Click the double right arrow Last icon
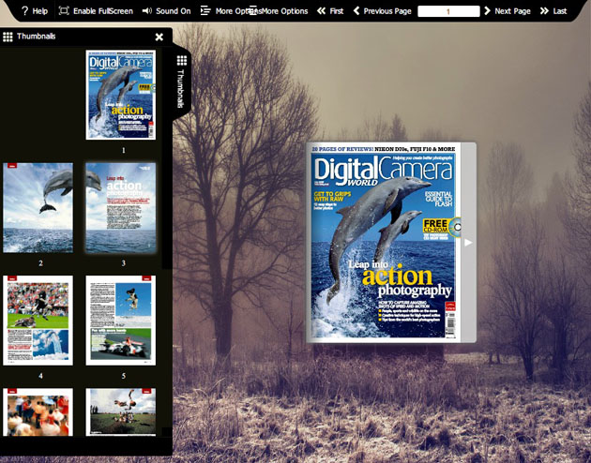This screenshot has width=591, height=463. (x=544, y=11)
